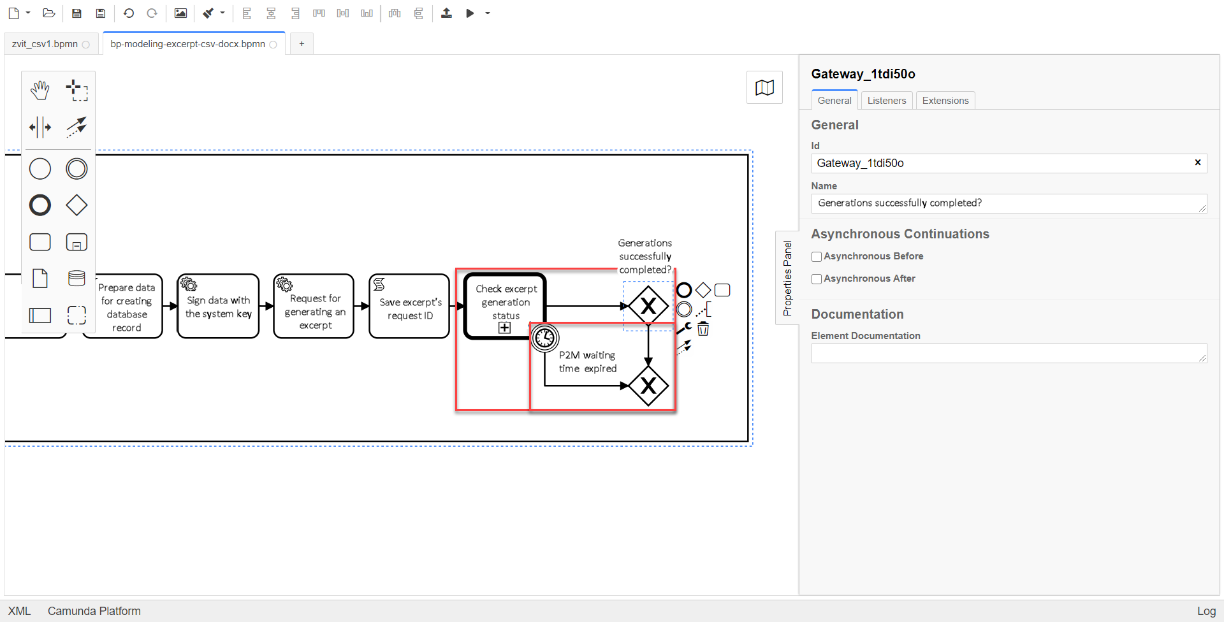Click the start instance play icon

click(x=470, y=13)
